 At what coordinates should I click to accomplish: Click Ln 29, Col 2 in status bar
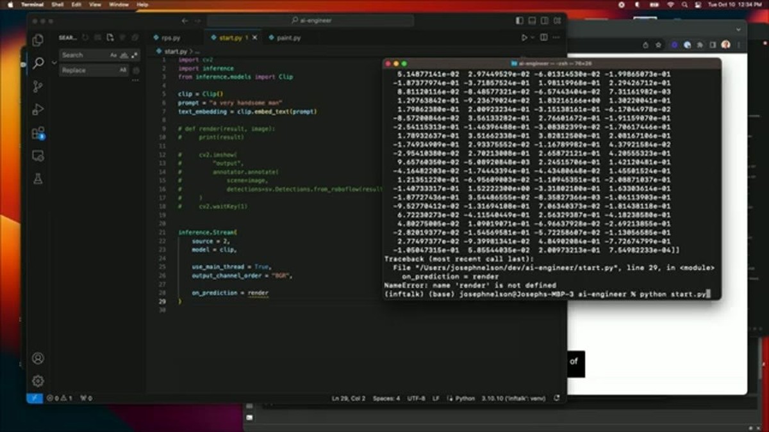(348, 398)
